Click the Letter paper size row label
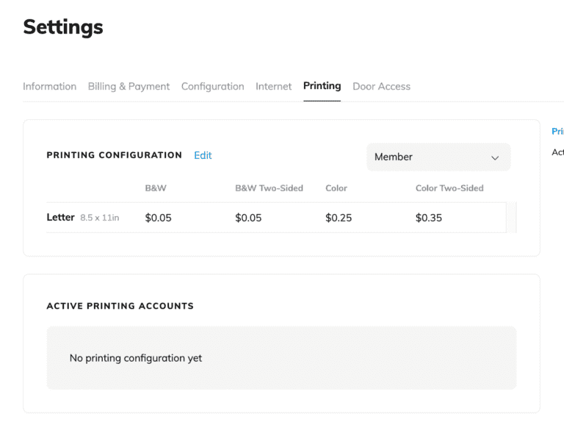The width and height of the screenshot is (564, 447). pos(60,218)
